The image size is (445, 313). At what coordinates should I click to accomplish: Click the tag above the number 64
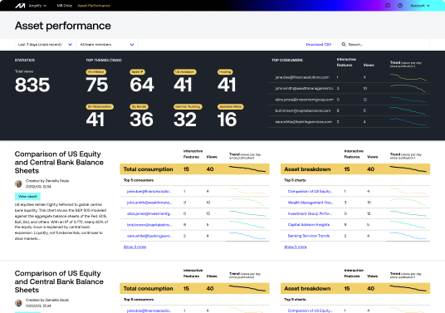137,72
